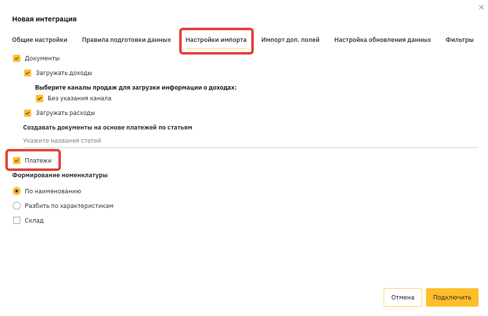Screen dimensions: 488x316
Task: Switch to Правила подготовки данных tab
Action: pos(126,40)
